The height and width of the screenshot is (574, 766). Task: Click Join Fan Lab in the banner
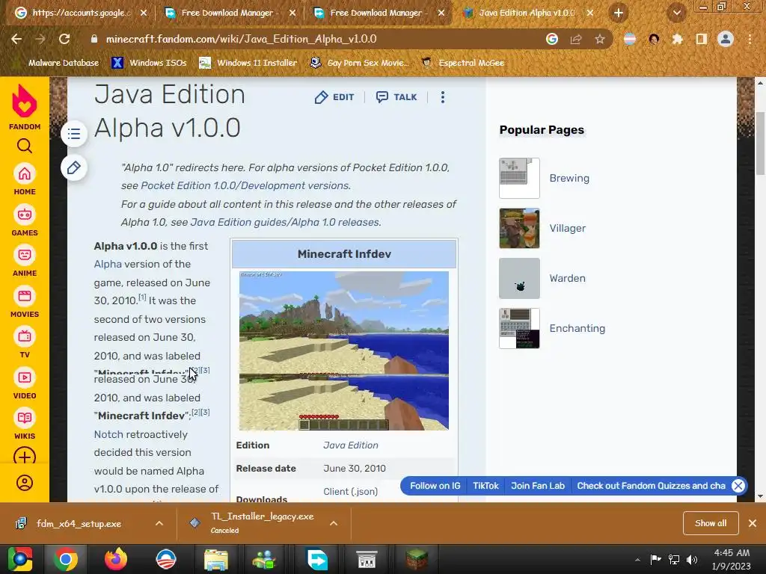coord(538,486)
